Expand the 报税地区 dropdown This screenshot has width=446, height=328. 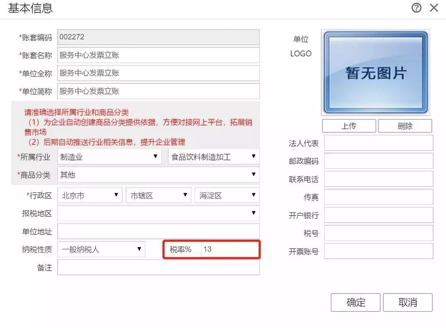(158, 213)
